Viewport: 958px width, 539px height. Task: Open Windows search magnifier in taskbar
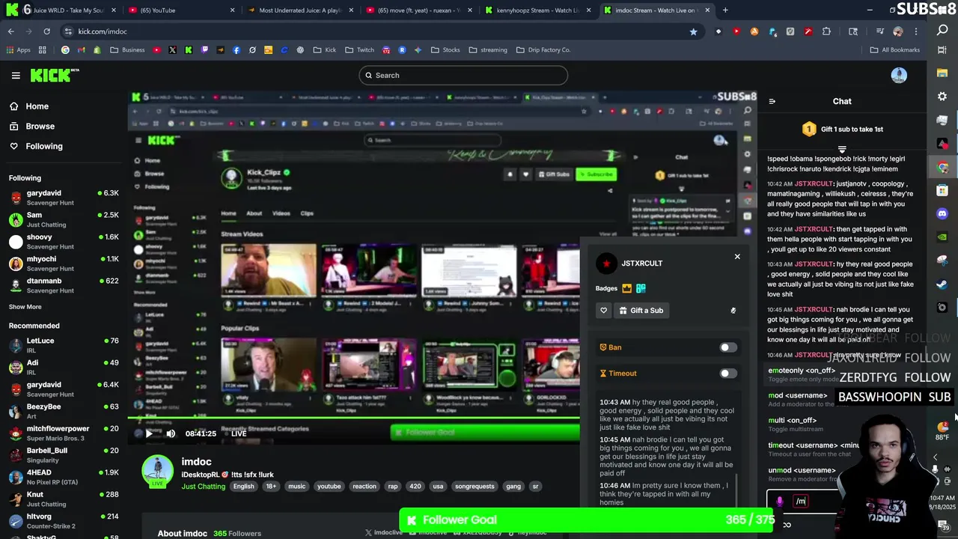(x=942, y=31)
